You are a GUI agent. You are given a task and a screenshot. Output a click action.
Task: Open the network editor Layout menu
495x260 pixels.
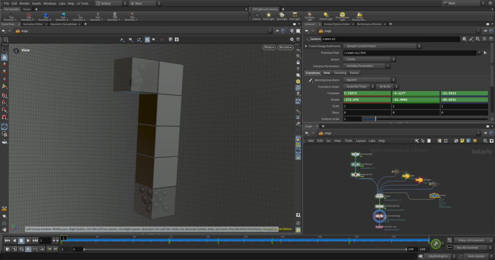point(361,141)
